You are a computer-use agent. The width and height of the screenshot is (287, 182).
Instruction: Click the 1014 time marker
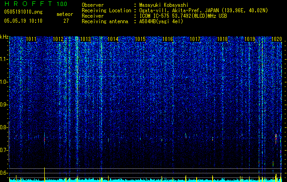coord(113,39)
